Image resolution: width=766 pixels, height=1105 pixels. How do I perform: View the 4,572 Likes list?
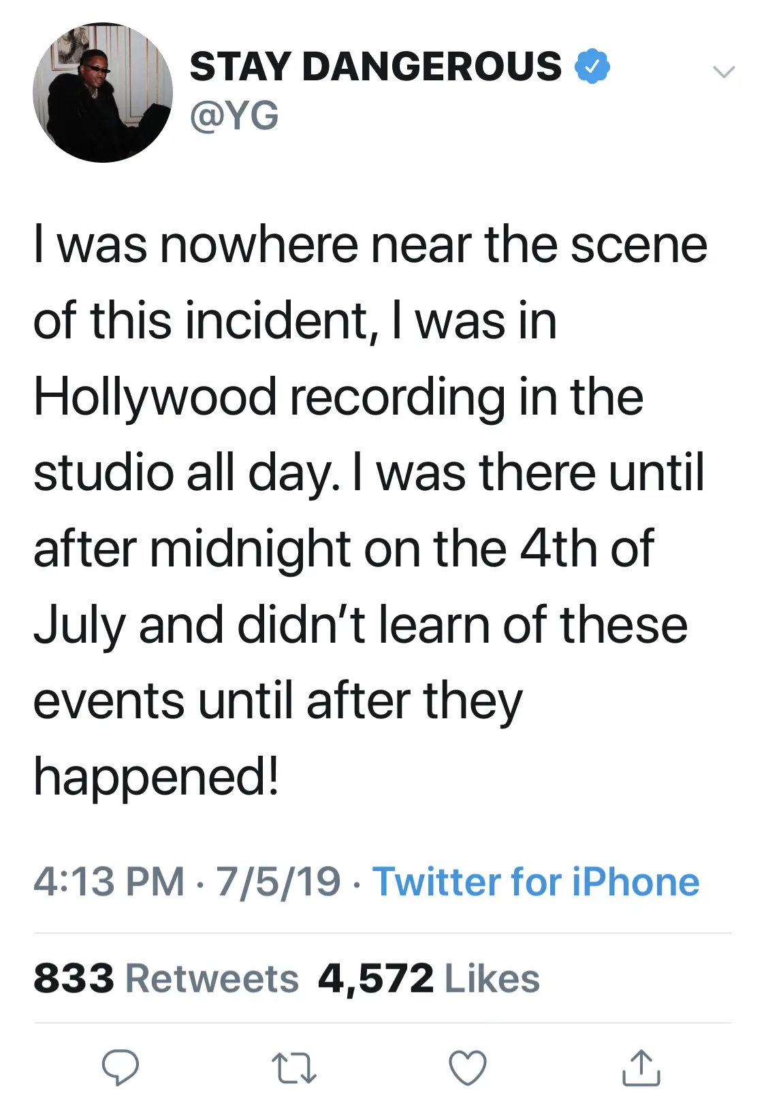pyautogui.click(x=428, y=978)
